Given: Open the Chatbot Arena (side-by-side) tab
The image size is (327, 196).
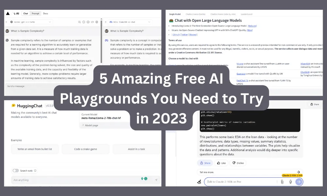Looking at the screenshot, I should pos(223,14).
